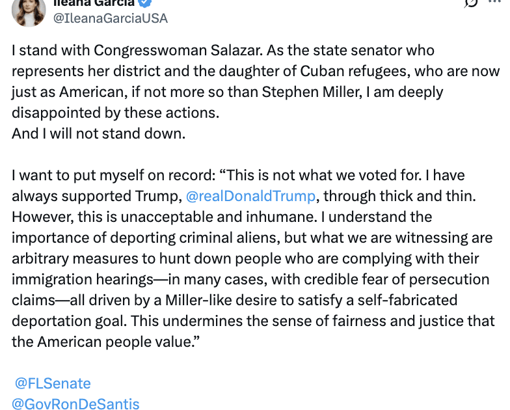Open the @realDonaldTrump mention
The image size is (510, 410).
[x=251, y=196]
